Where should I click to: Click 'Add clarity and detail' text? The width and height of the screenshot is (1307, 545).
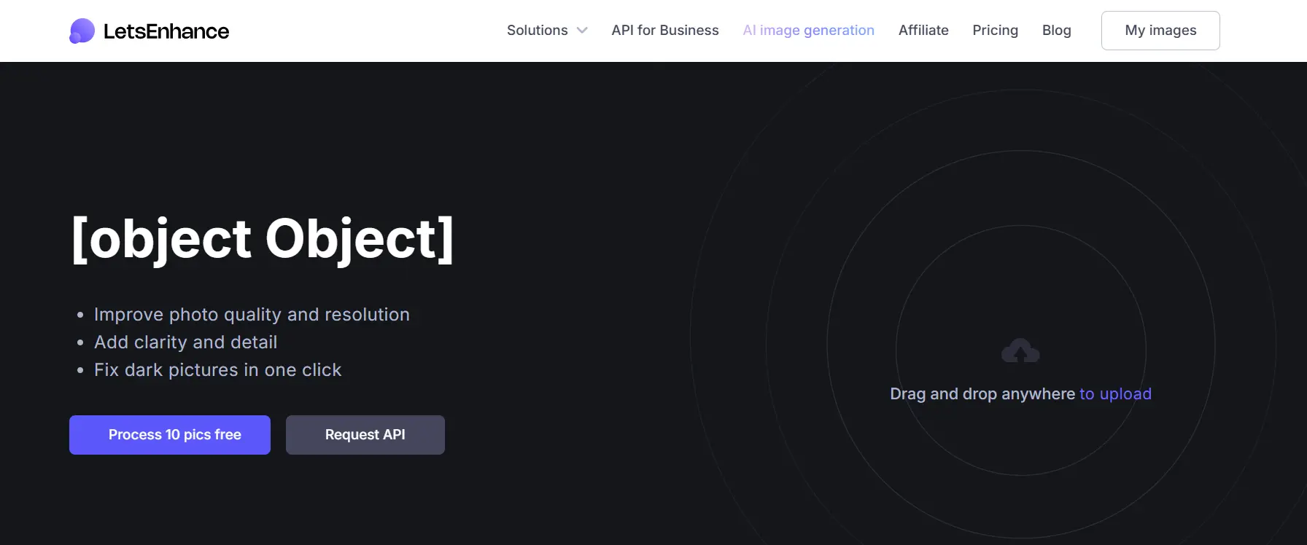[185, 342]
